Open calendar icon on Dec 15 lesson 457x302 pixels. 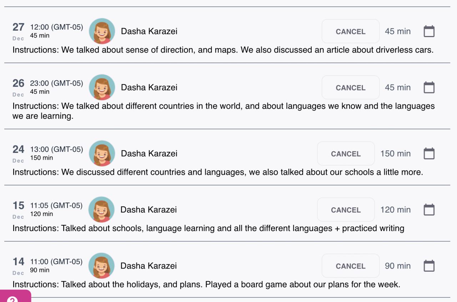[x=429, y=210]
